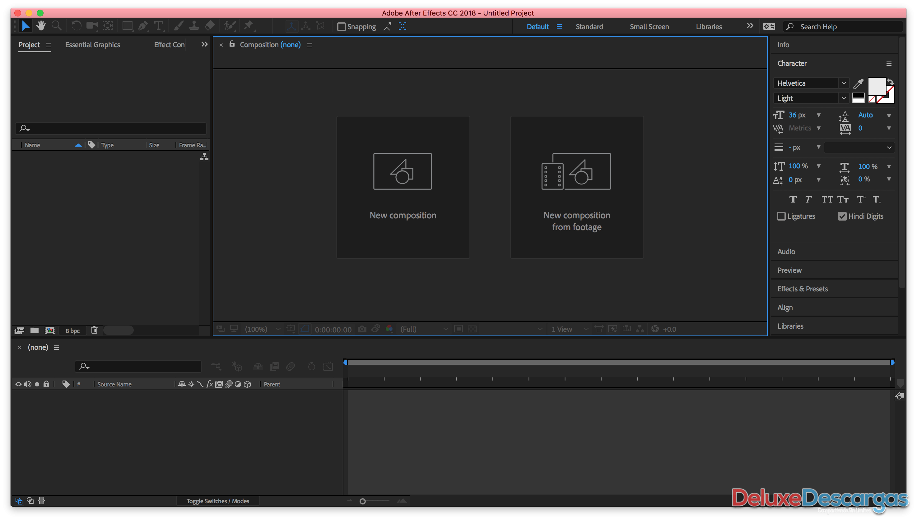Set colors to black and white swatch
The width and height of the screenshot is (917, 520).
click(858, 98)
